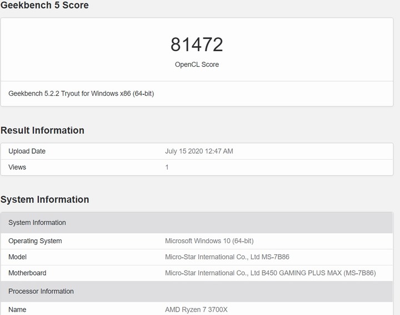Click the grey 'System Information' table header

(x=197, y=223)
